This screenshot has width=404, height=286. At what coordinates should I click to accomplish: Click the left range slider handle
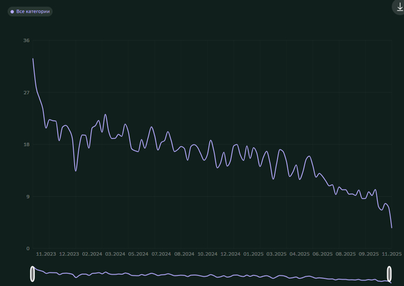(x=33, y=274)
